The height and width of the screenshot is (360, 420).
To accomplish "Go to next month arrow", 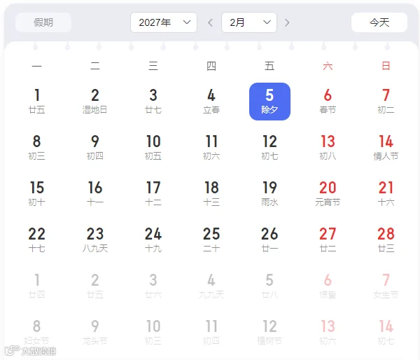I will [287, 23].
